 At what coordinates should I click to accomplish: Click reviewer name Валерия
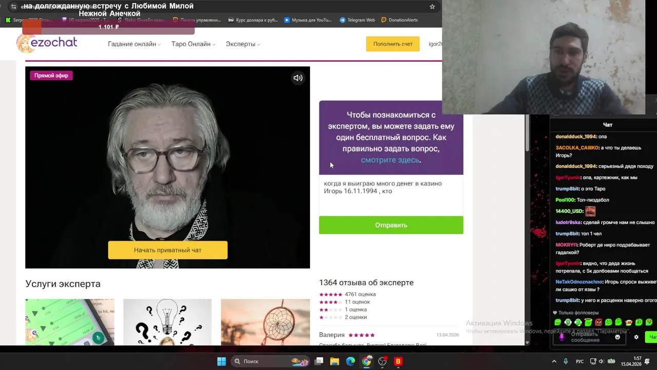click(332, 335)
